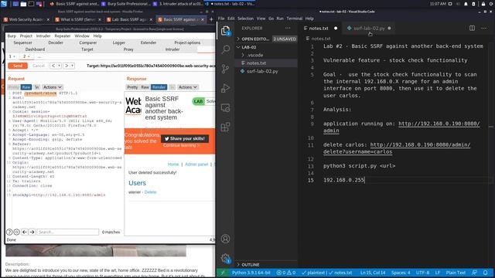This screenshot has width=495, height=278.
Task: Click the Delete link next to wiener
Action: [150, 192]
